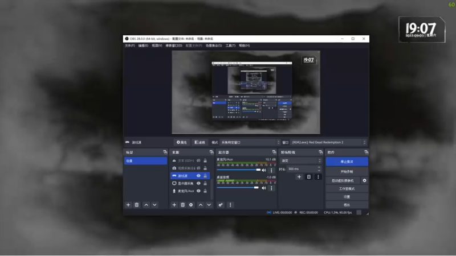Image resolution: width=456 pixels, height=256 pixels.
Task: Click the blue 停止推流 stop streaming button
Action: tap(347, 162)
